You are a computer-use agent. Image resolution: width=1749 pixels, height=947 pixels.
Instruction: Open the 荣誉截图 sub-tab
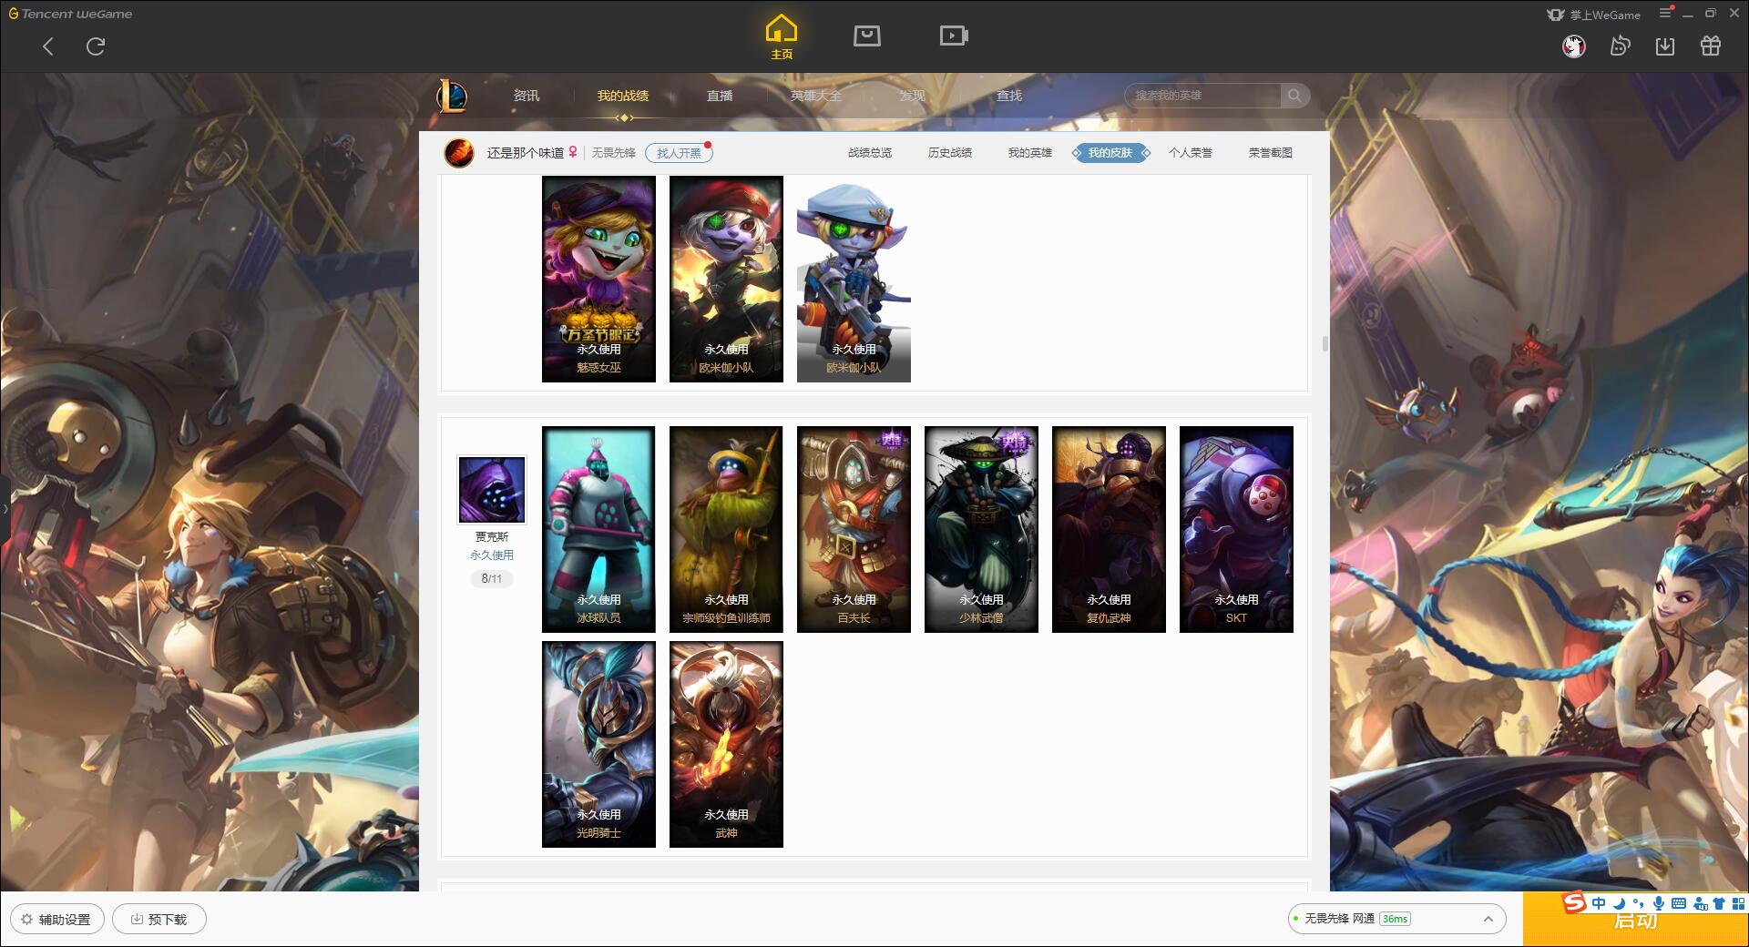coord(1271,153)
